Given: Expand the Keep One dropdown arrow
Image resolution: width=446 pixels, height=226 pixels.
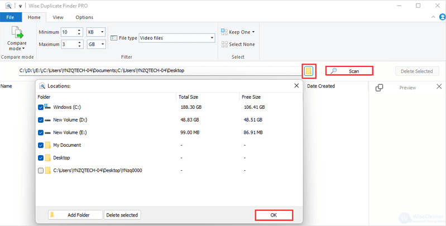Looking at the screenshot, I should click(253, 32).
